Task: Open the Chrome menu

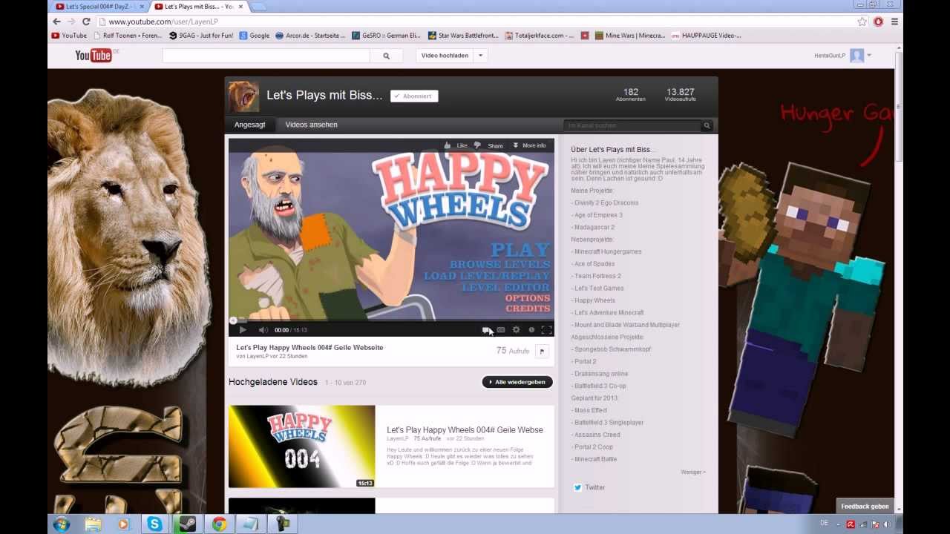Action: 894,22
